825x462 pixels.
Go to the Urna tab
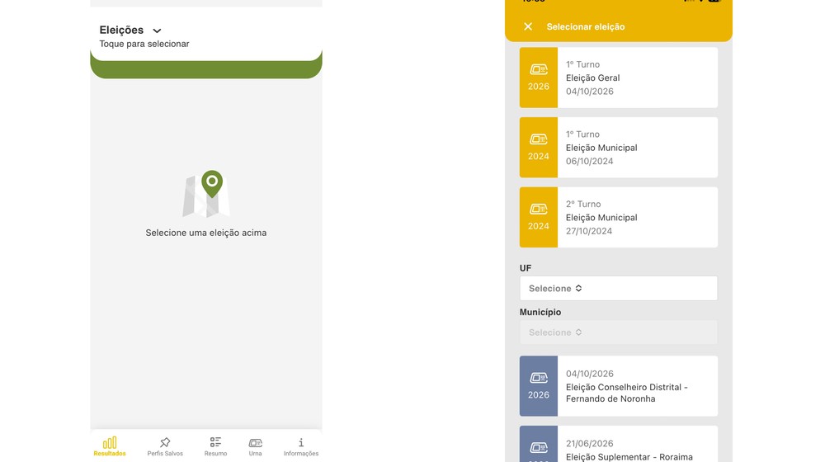tap(255, 445)
